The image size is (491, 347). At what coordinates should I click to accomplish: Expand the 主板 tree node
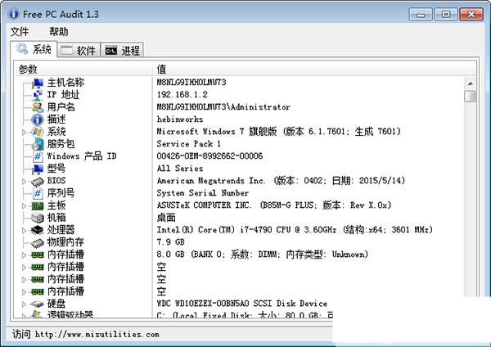pyautogui.click(x=24, y=205)
